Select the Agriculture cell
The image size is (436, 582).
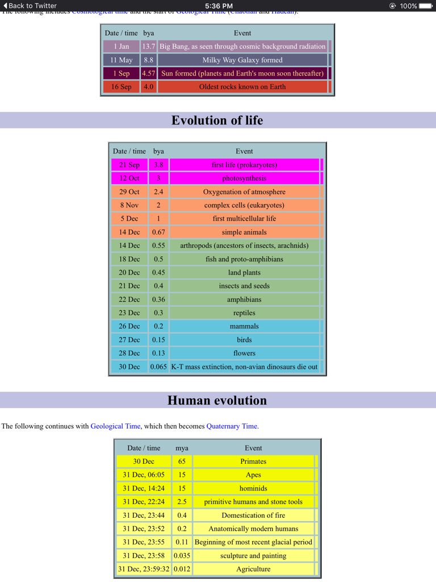coord(253,568)
